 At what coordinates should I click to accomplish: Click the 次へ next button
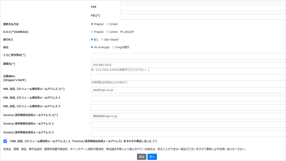pyautogui.click(x=152, y=157)
